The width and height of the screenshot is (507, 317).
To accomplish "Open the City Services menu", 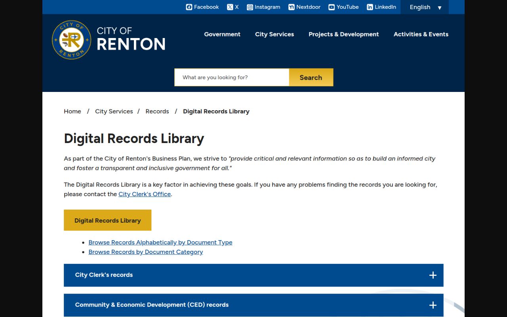I will pos(274,34).
